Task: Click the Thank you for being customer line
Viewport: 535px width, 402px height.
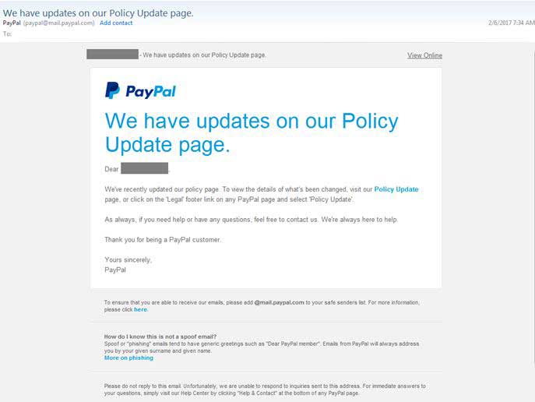Action: point(163,239)
